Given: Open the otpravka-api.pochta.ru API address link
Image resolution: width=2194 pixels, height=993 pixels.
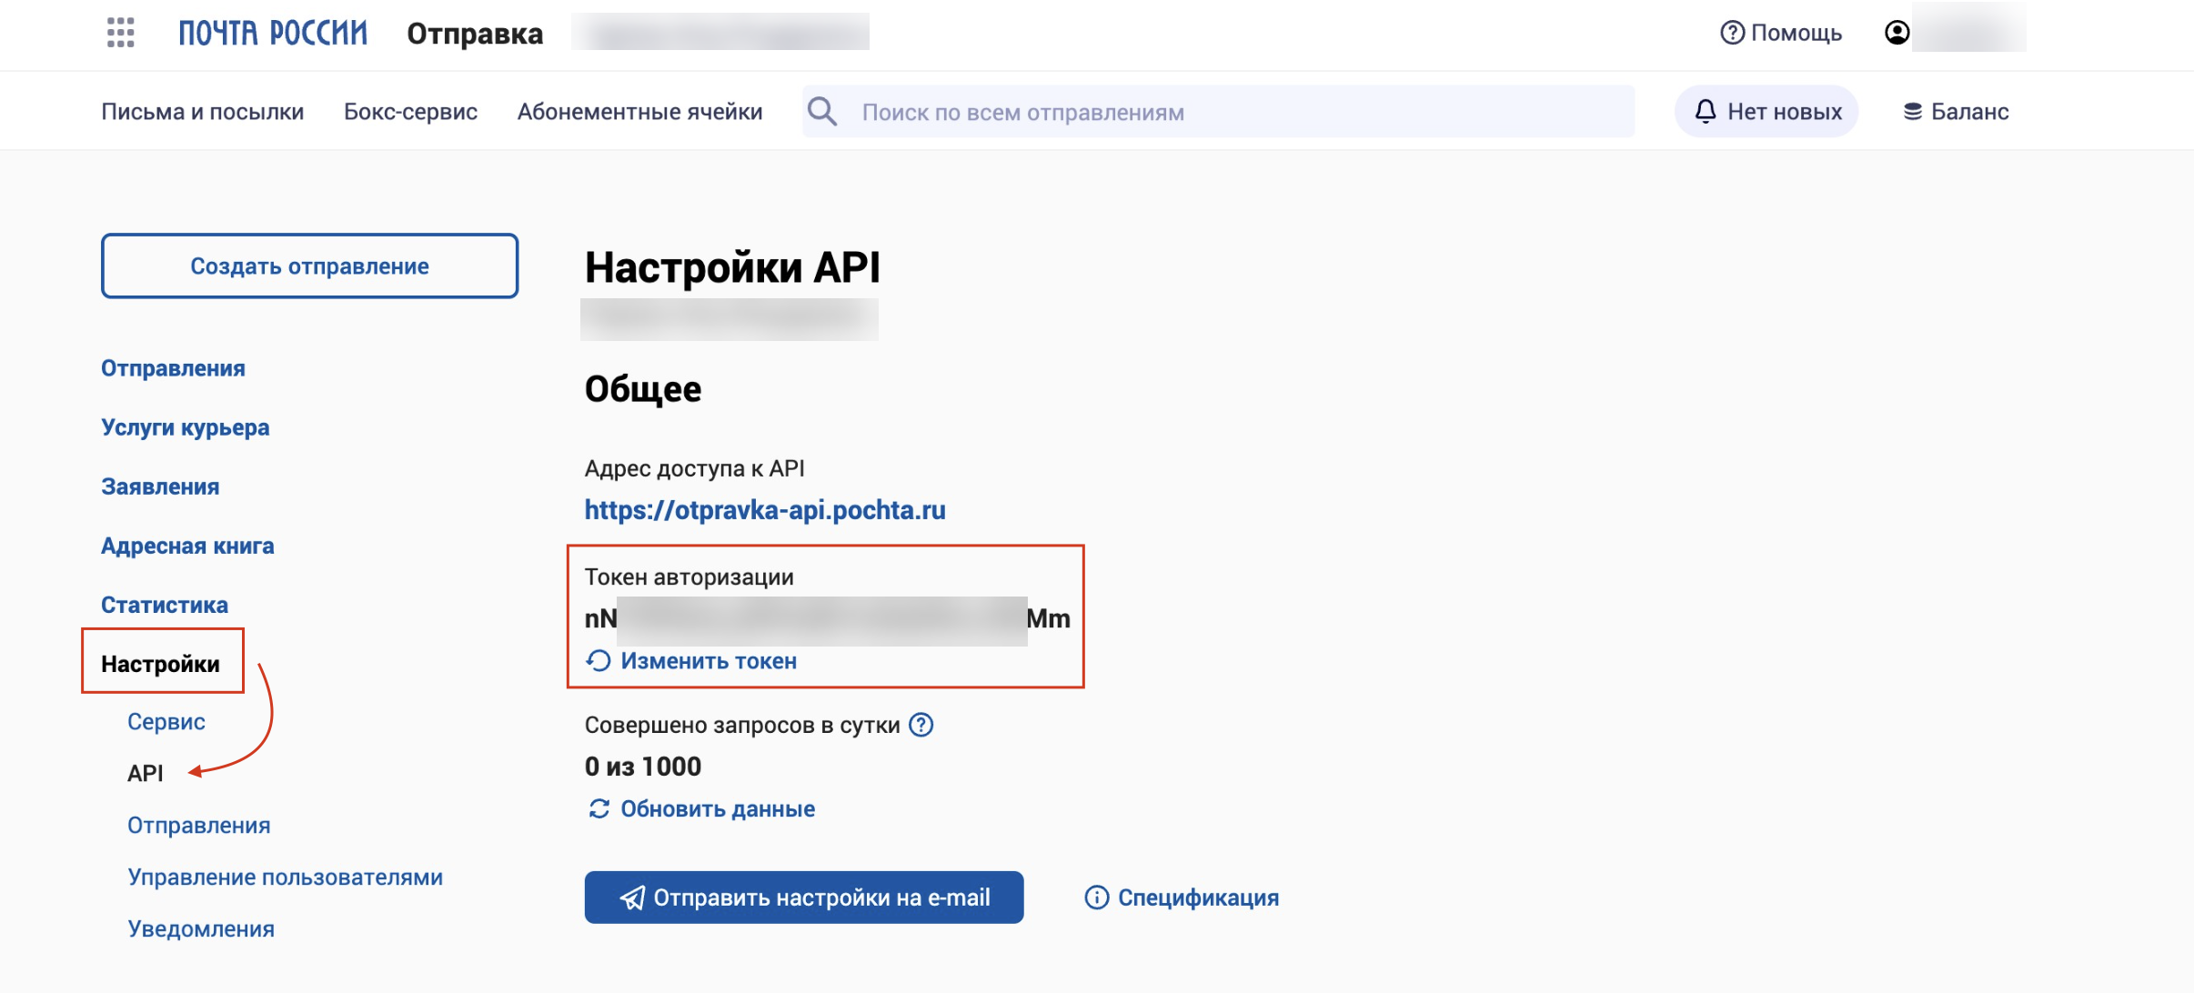Looking at the screenshot, I should [765, 510].
